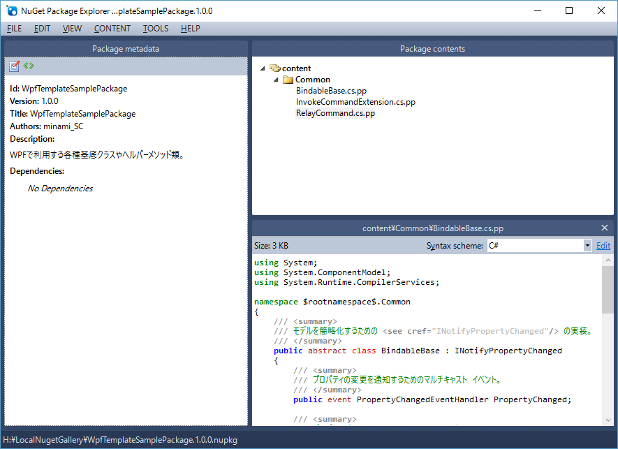Open the Syntax scheme dropdown arrow
Viewport: 618px width, 449px height.
[587, 246]
